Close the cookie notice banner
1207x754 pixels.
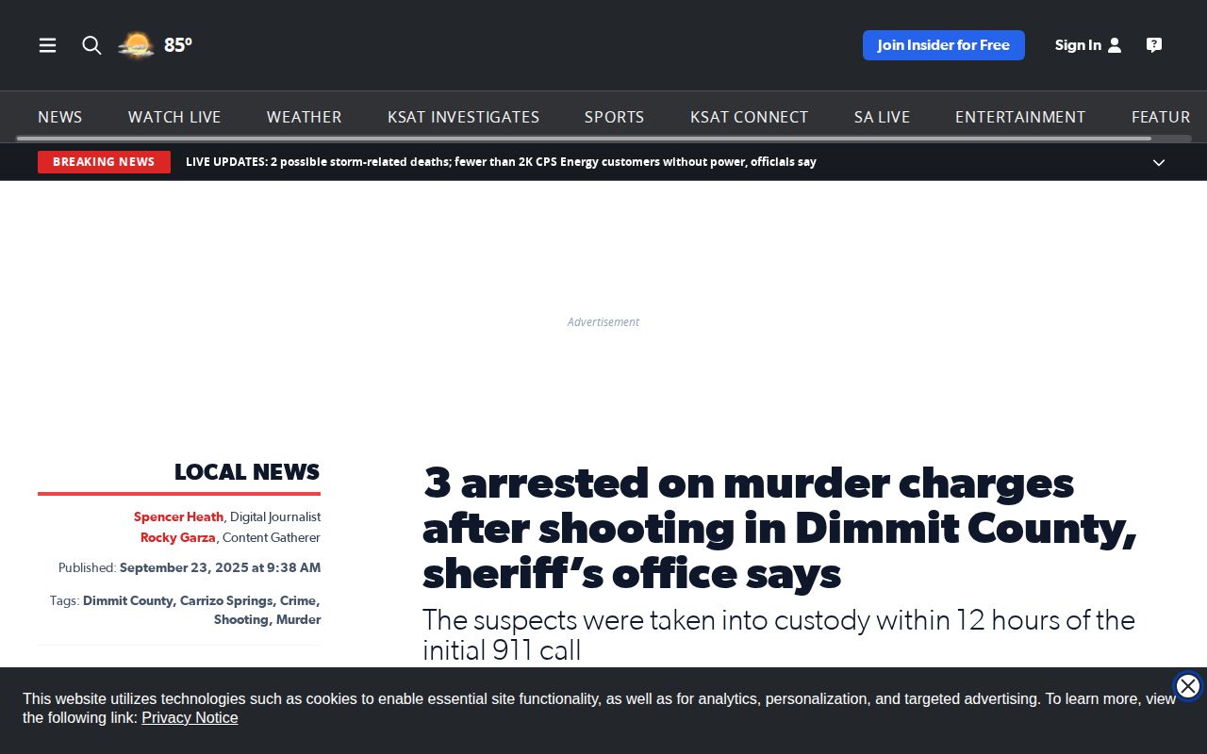[x=1188, y=686]
